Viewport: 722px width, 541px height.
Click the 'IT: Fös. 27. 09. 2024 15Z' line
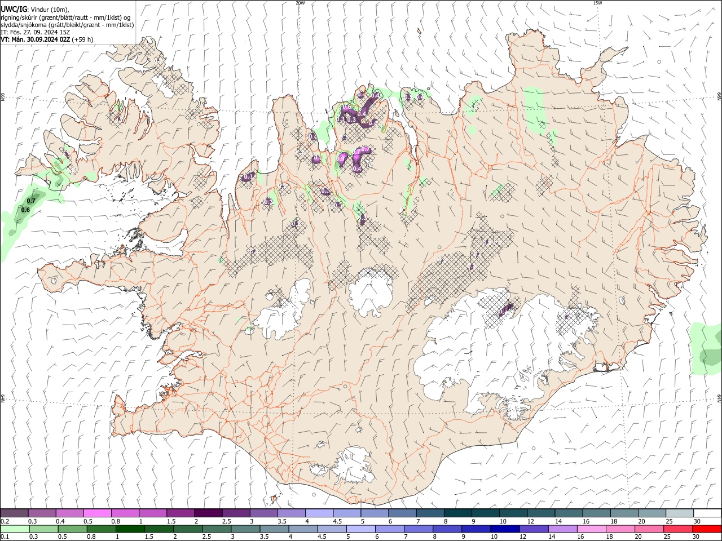coord(36,32)
